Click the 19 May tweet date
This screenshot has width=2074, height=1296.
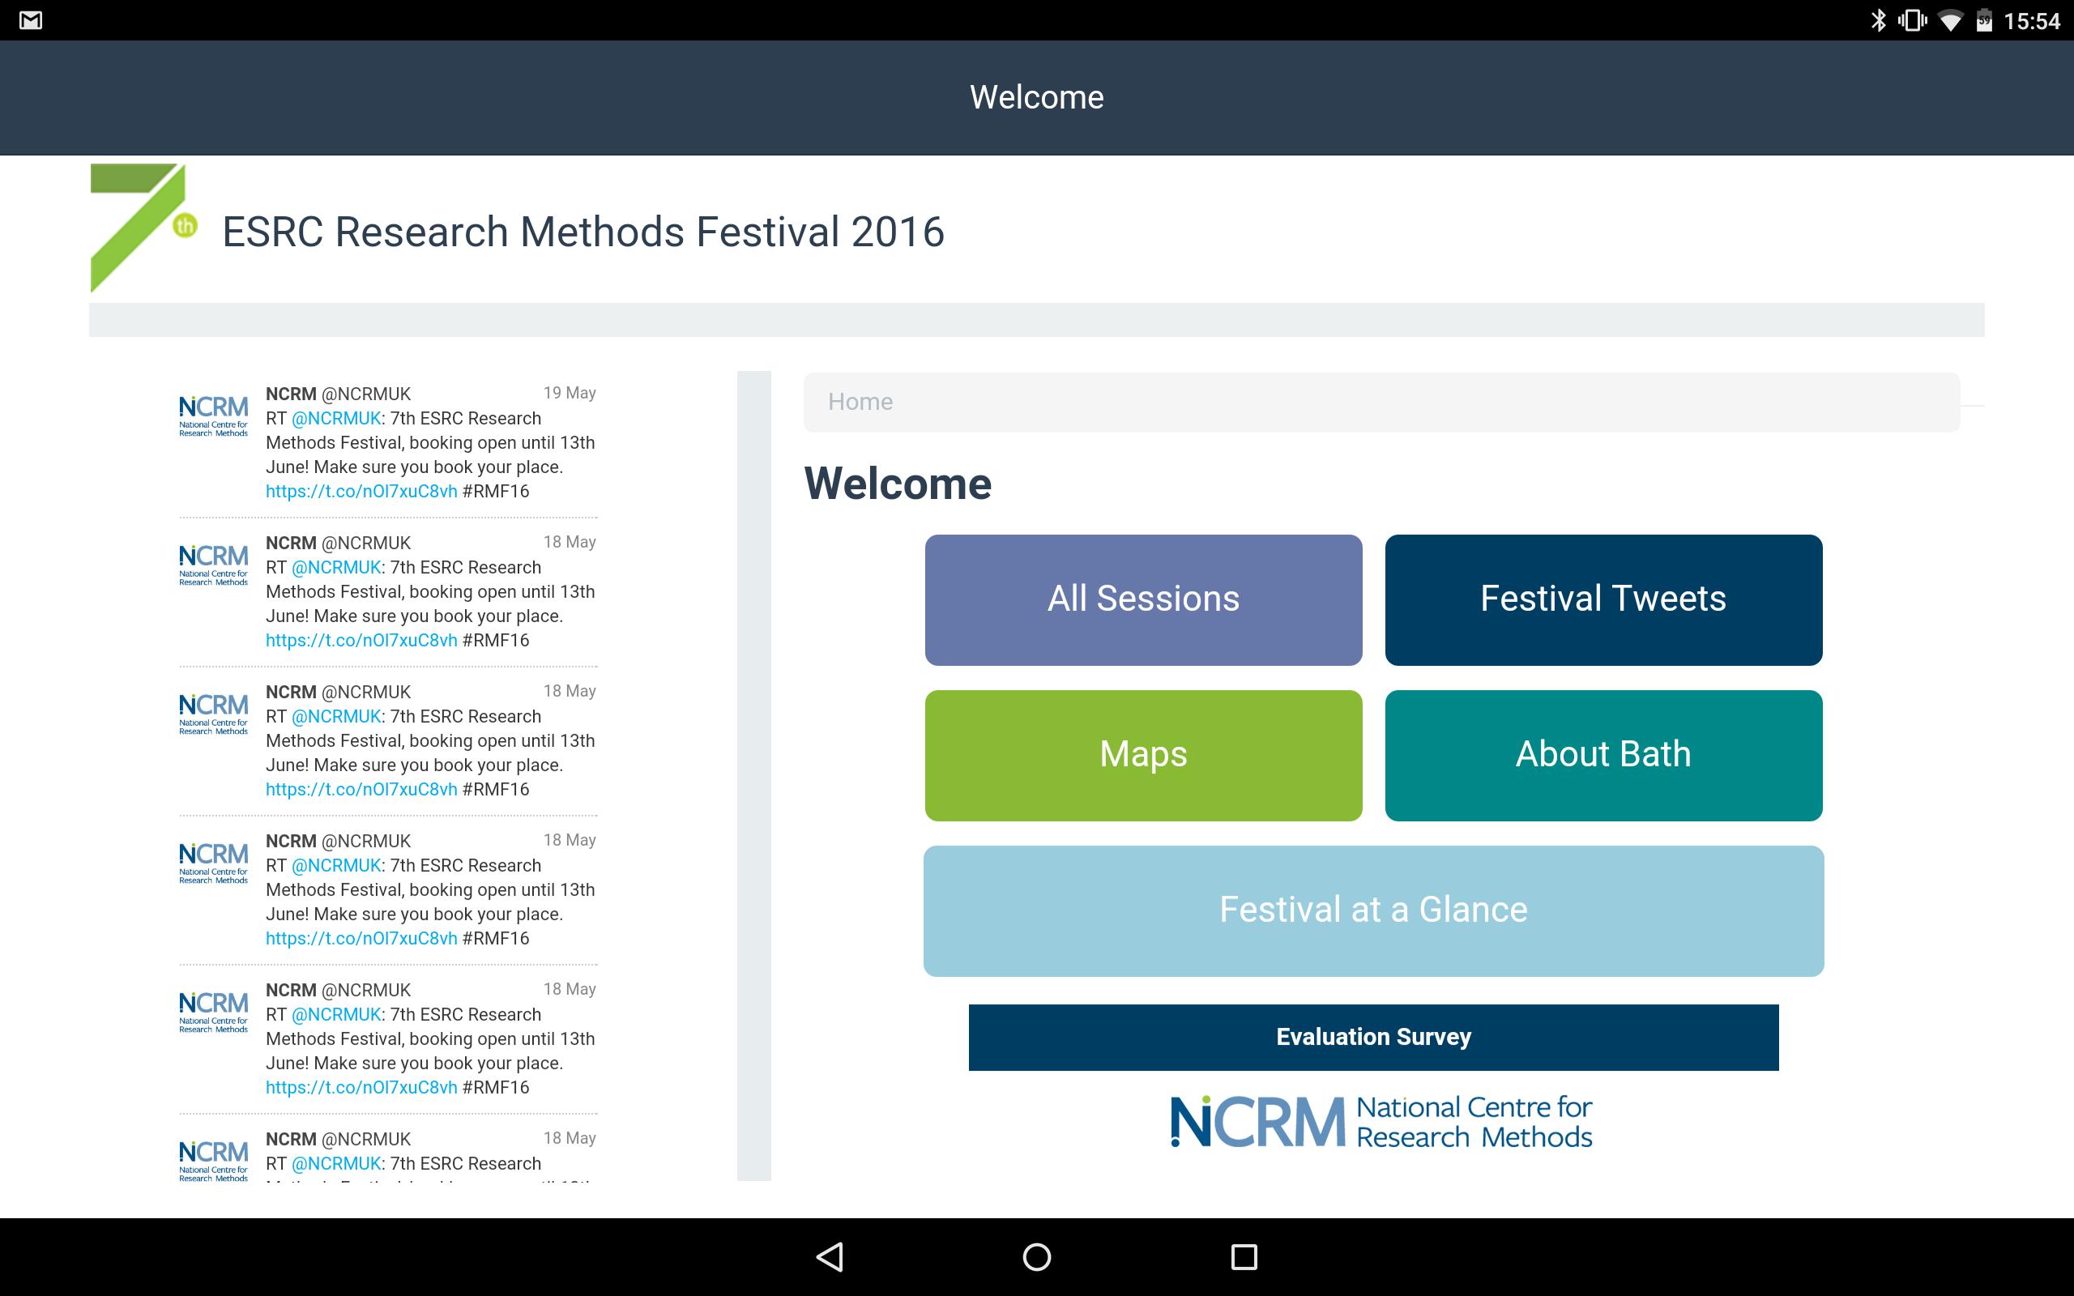click(x=569, y=393)
